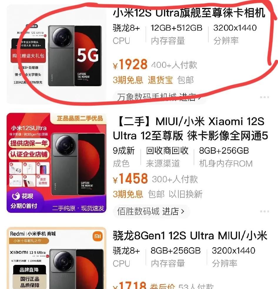Tap the ¥1458 price
The height and width of the screenshot is (289, 278).
click(130, 179)
